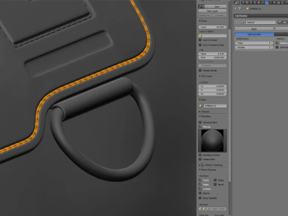Collapse the Subsurf modifier panel arrow
The height and width of the screenshot is (216, 288).
pos(237,22)
